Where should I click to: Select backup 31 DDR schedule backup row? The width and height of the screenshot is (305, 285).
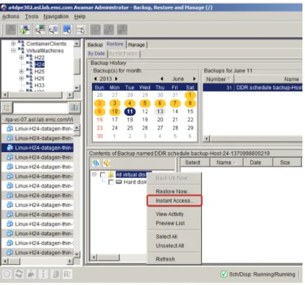click(252, 88)
